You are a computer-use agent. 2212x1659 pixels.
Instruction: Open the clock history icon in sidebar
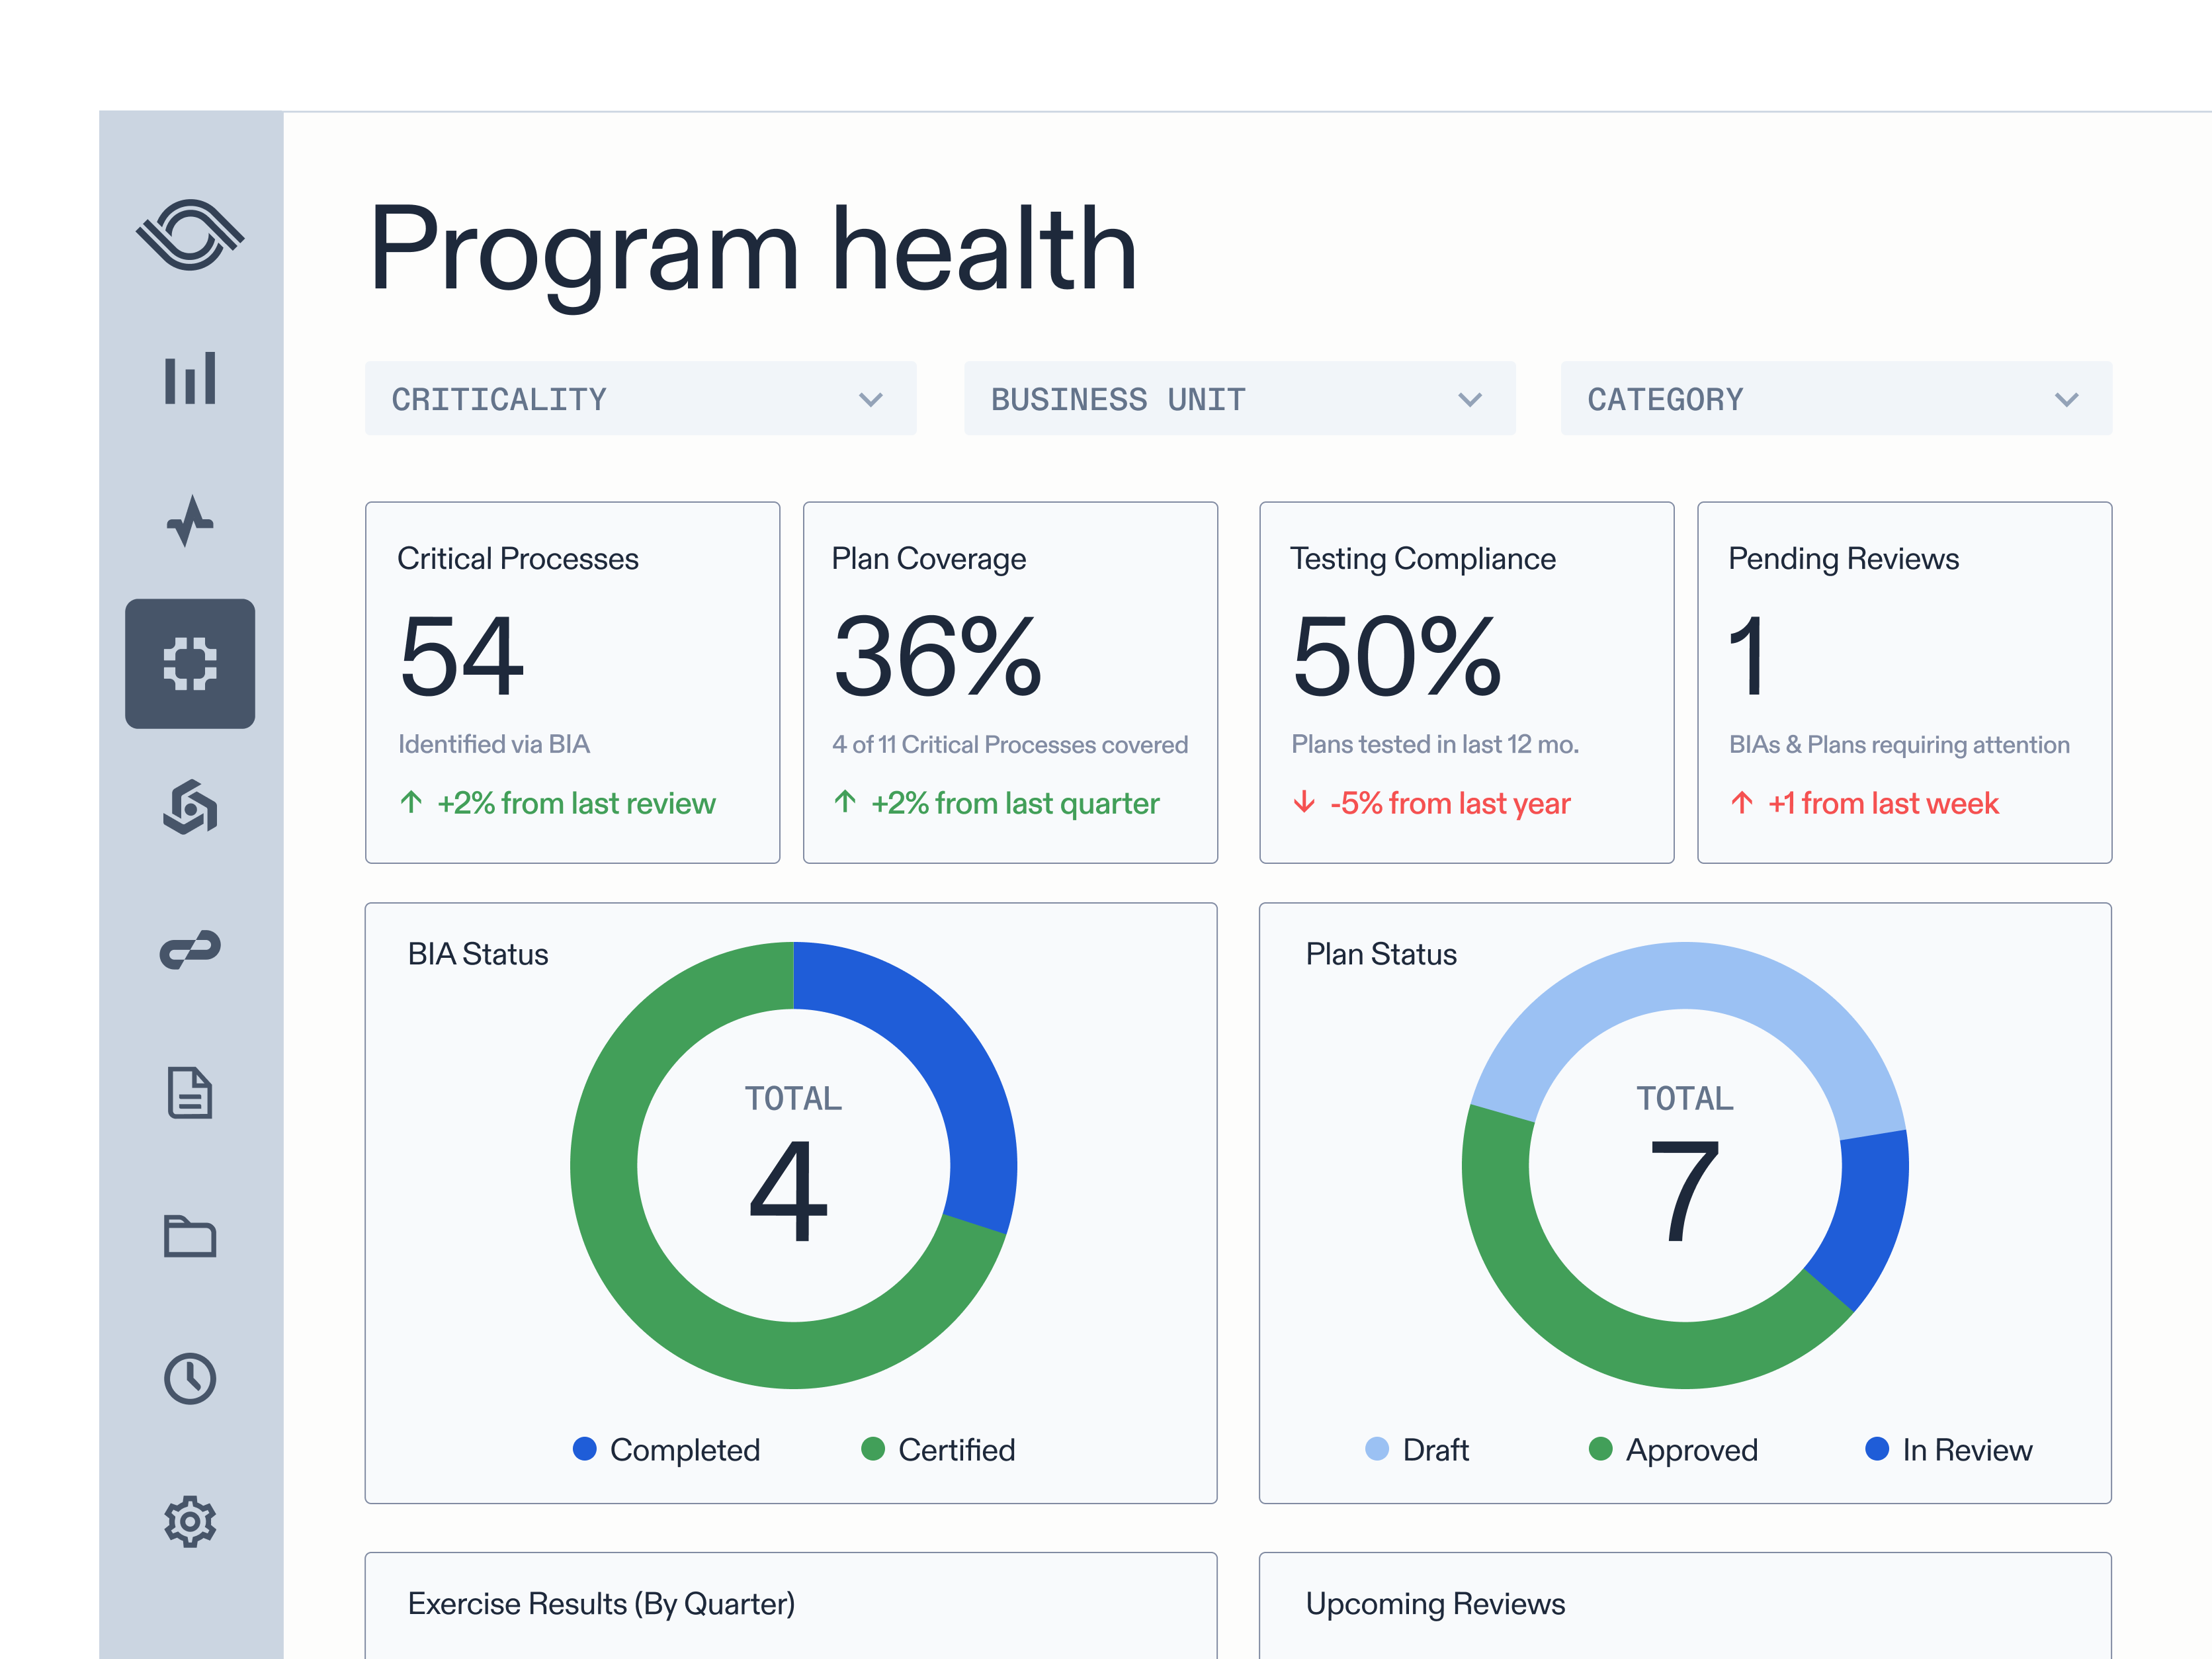tap(190, 1379)
